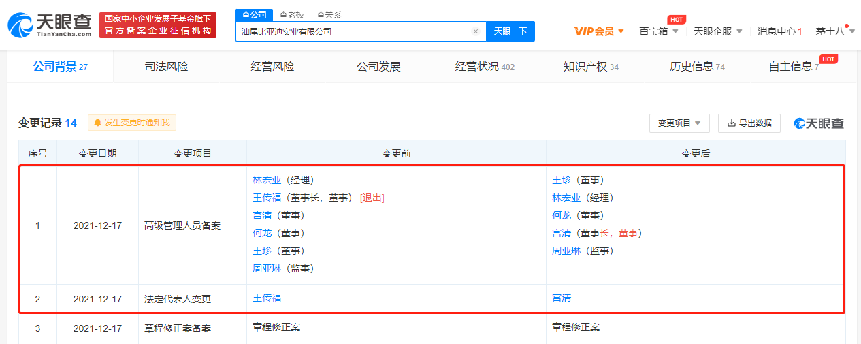Image resolution: width=861 pixels, height=344 pixels.
Task: Click the download icon in 导出数据
Action: click(x=731, y=123)
